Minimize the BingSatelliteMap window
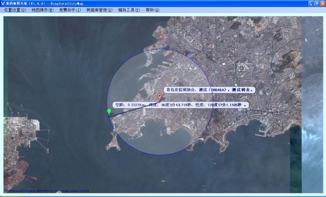326x197 pixels. [x=311, y=4]
